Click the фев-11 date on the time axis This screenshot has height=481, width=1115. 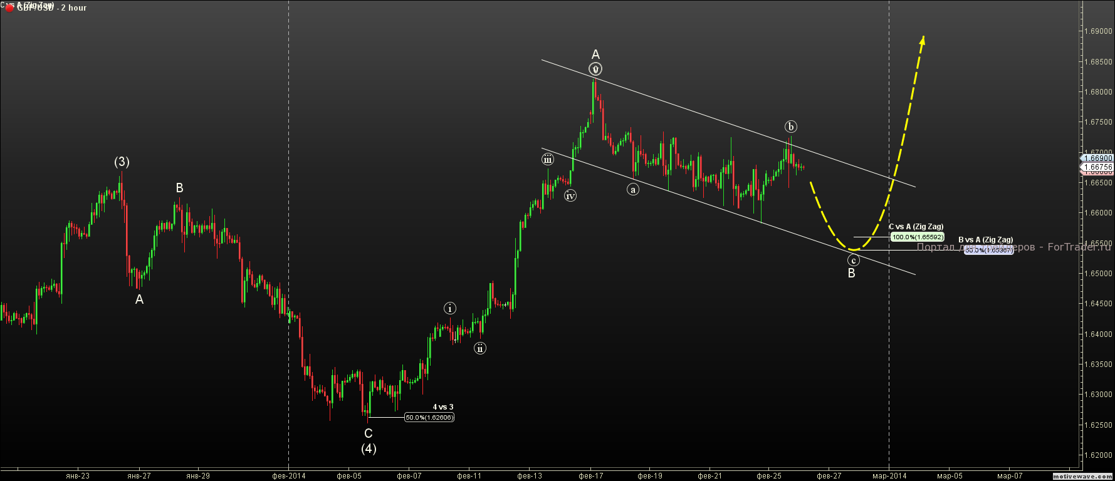pos(469,476)
